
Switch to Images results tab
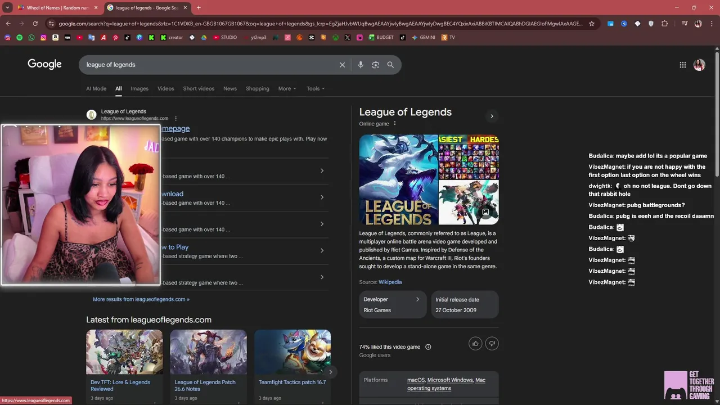pos(139,88)
